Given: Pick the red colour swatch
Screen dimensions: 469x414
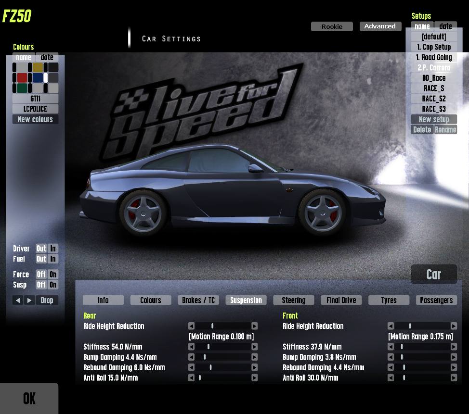Looking at the screenshot, I should click(22, 78).
